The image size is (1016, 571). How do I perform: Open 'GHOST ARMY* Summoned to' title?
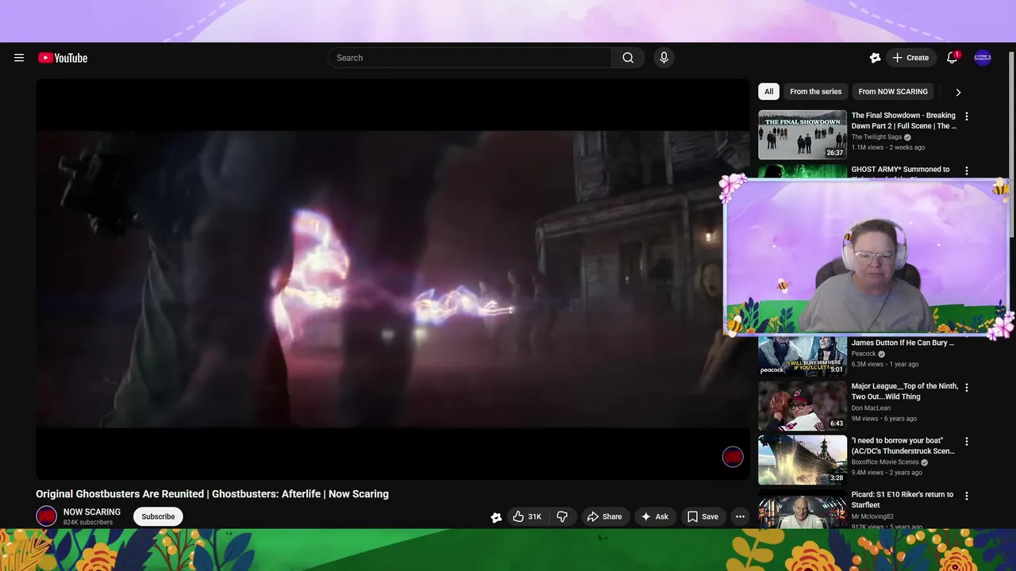pyautogui.click(x=900, y=170)
